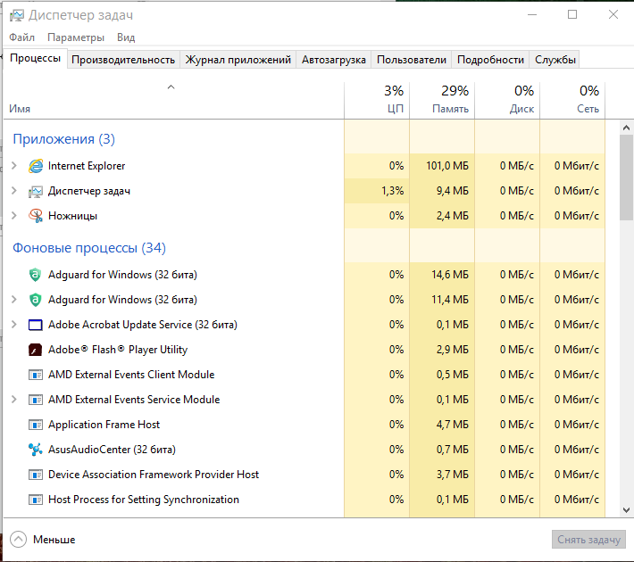
Task: Select the Application Frame Host icon
Action: click(36, 425)
